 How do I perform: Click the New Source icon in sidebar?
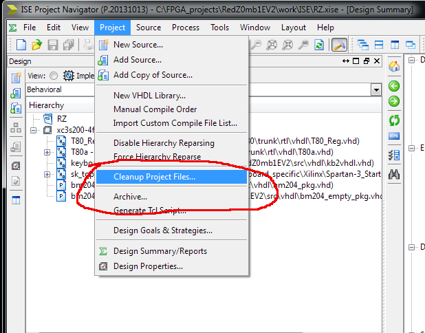click(16, 78)
